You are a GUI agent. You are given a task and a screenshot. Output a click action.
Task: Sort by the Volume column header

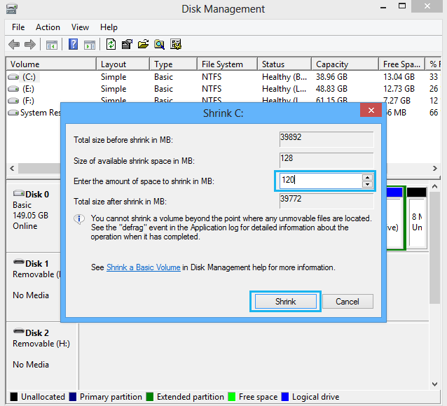(x=51, y=64)
